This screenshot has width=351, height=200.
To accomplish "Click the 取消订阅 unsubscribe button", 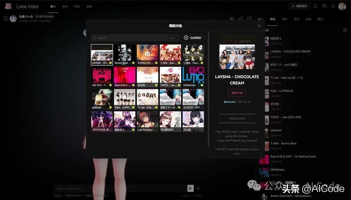I will coord(237,93).
